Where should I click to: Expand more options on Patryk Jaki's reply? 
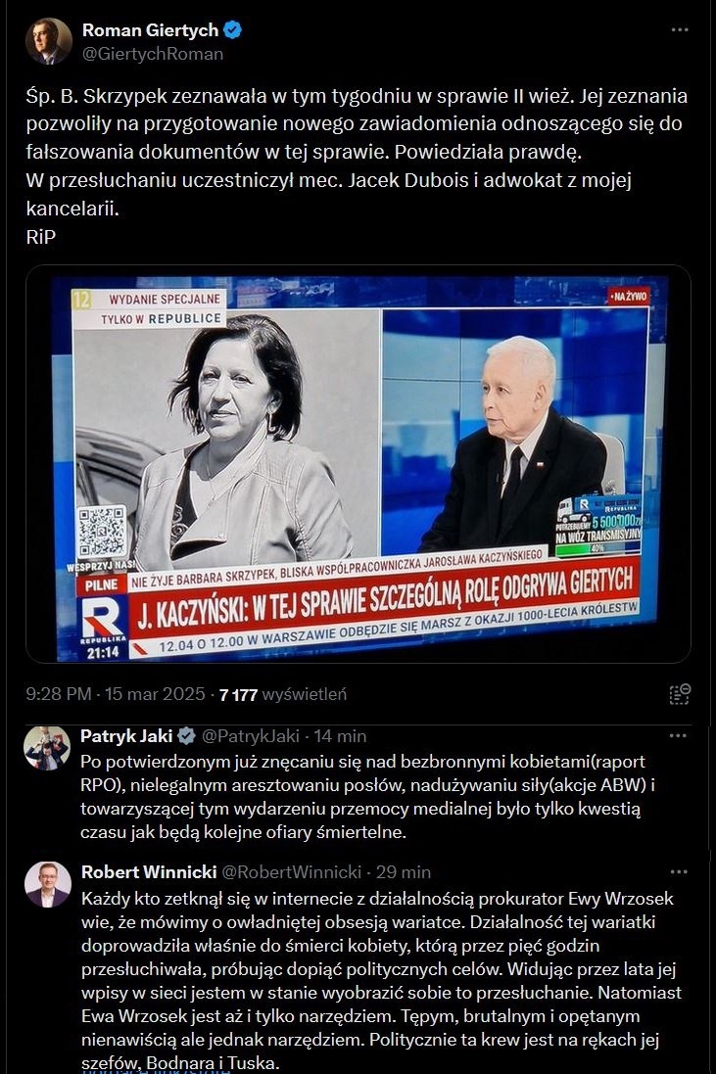coord(678,735)
